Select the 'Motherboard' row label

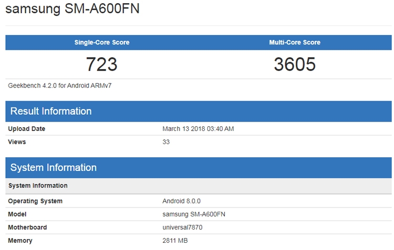pyautogui.click(x=27, y=227)
